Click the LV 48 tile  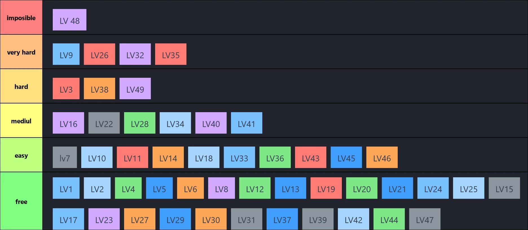click(69, 20)
